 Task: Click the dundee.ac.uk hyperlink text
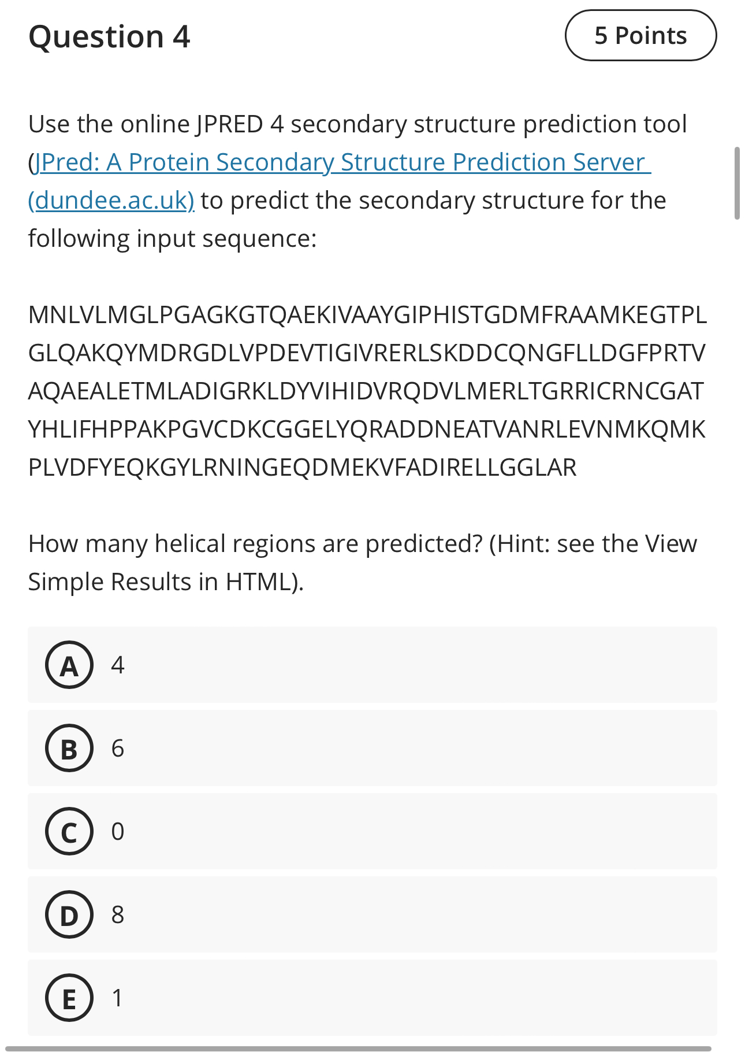click(111, 200)
